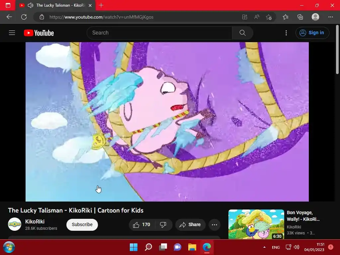This screenshot has width=340, height=255.
Task: Open the notification badge in tray
Action: pos(331,247)
